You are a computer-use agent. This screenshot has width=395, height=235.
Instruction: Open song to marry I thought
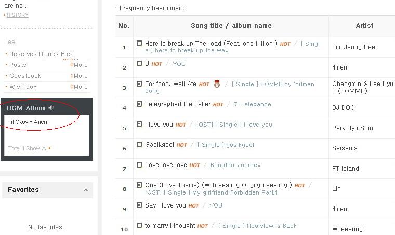coord(170,226)
